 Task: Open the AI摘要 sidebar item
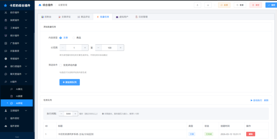click(19, 96)
